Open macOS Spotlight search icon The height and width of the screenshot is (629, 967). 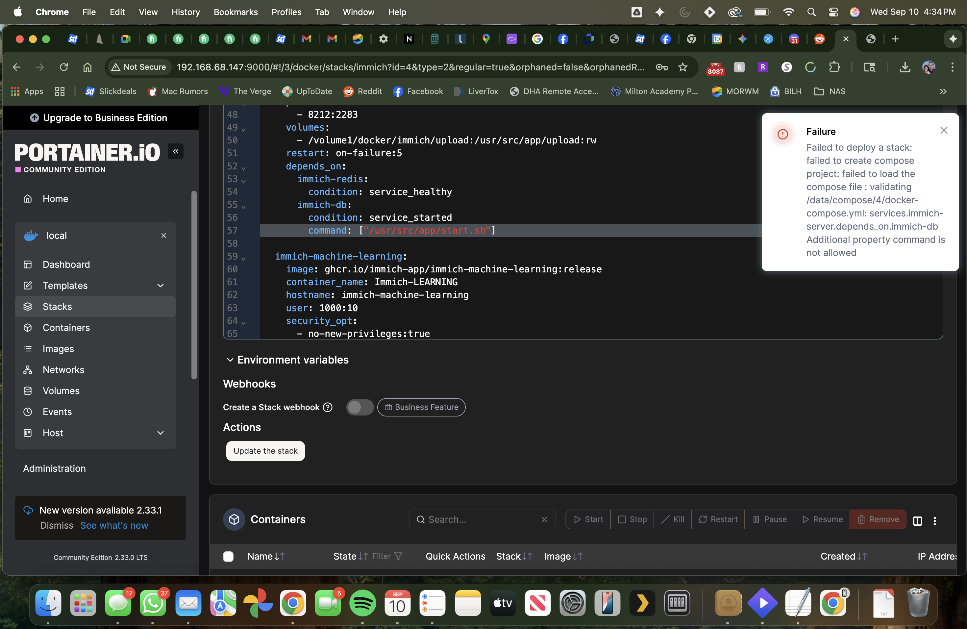pyautogui.click(x=811, y=12)
